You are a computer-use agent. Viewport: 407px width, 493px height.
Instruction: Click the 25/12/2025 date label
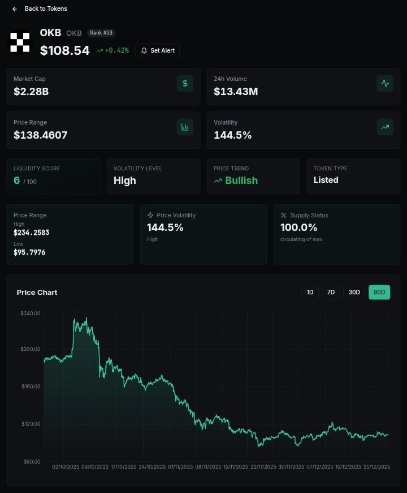pyautogui.click(x=376, y=467)
